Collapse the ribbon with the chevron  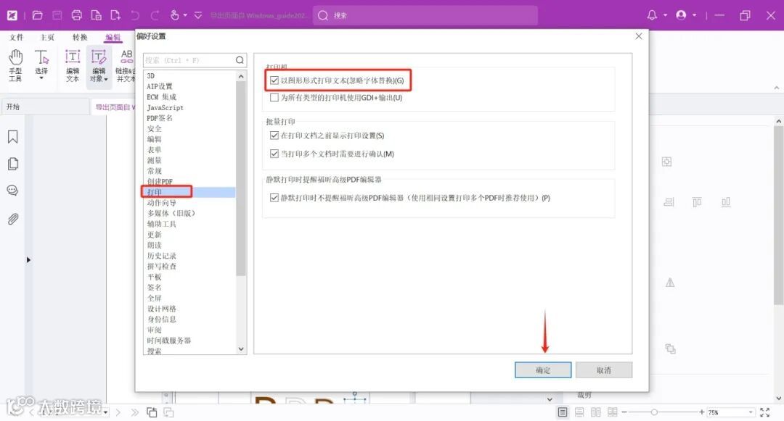(x=777, y=88)
